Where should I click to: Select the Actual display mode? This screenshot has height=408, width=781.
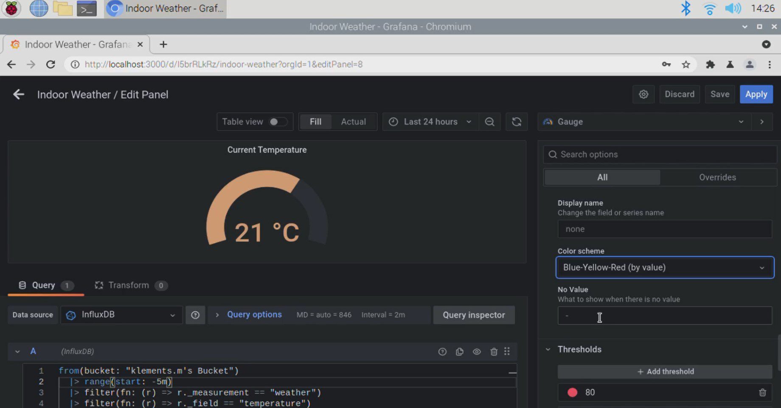(x=353, y=122)
